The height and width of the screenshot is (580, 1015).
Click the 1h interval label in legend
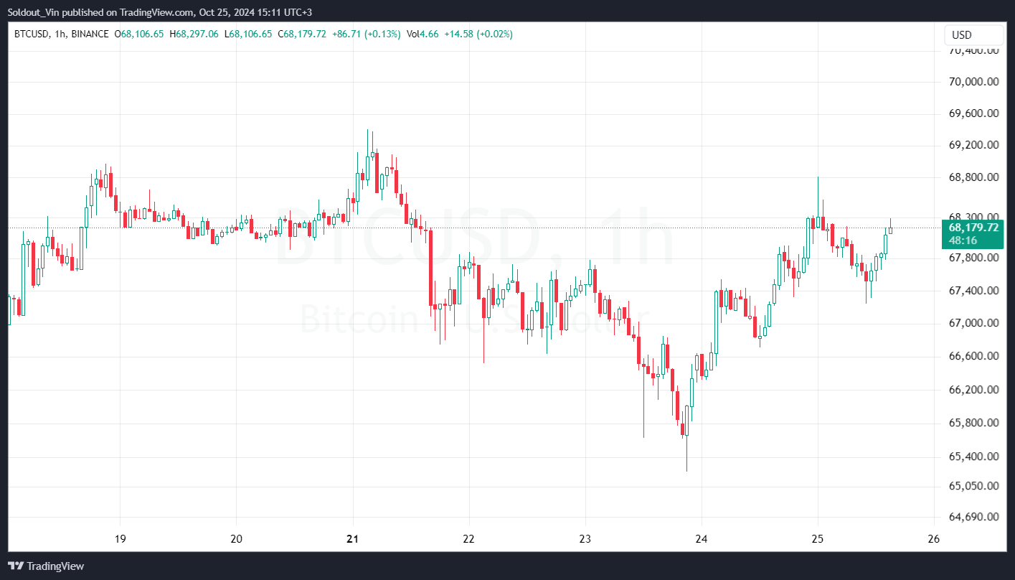pos(60,34)
